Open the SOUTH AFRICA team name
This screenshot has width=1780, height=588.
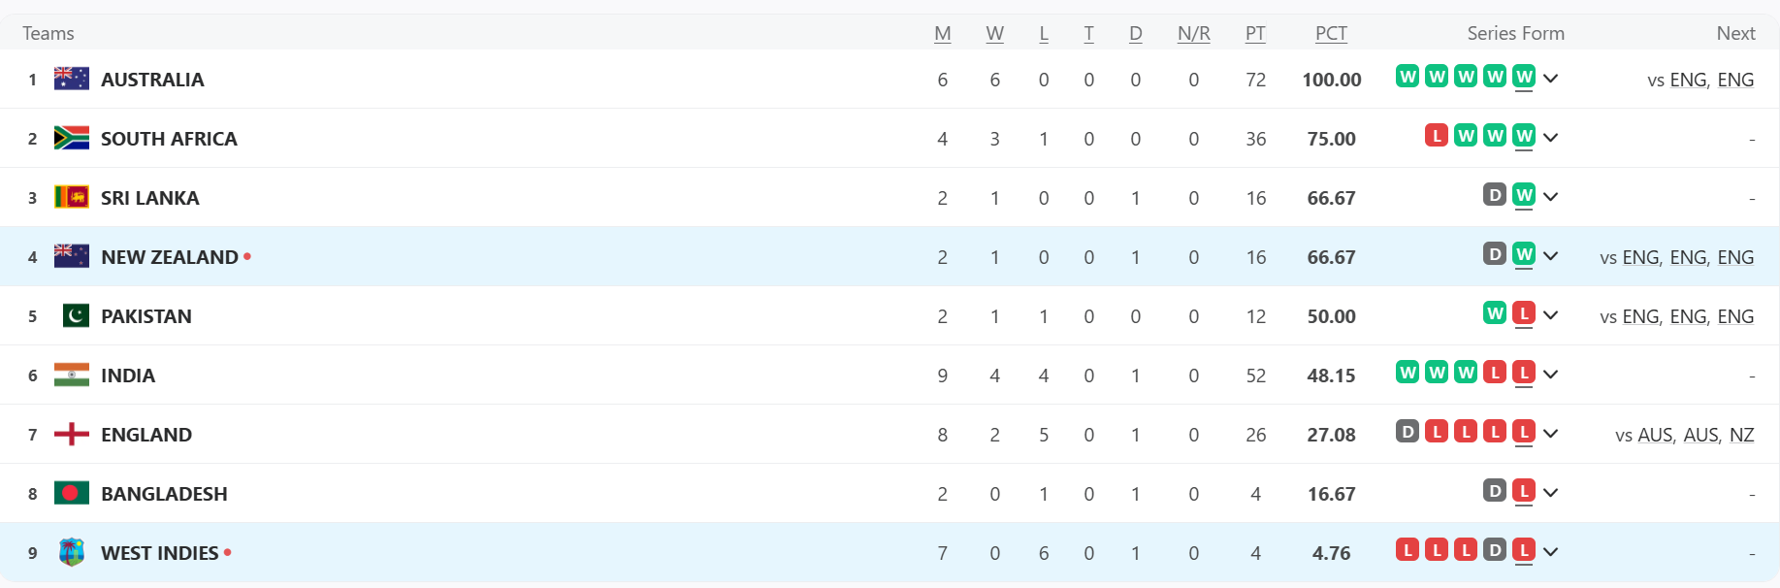pyautogui.click(x=169, y=139)
